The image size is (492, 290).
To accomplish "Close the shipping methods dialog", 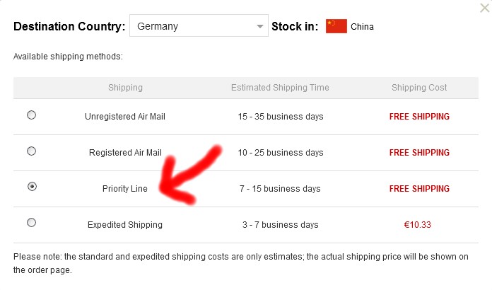I will [485, 8].
